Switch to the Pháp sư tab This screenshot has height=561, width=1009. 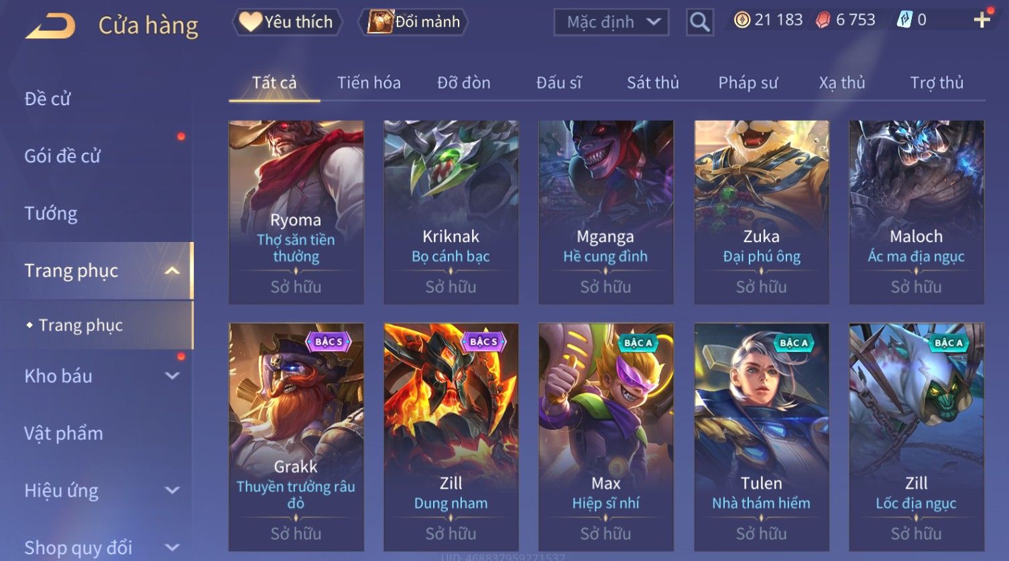click(x=748, y=82)
